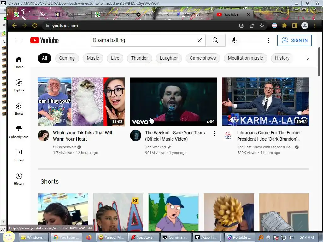Click the SIGN IN button
323x242 pixels.
pyautogui.click(x=294, y=40)
